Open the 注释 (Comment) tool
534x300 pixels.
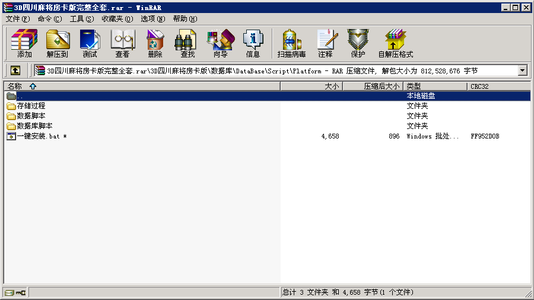coord(325,43)
